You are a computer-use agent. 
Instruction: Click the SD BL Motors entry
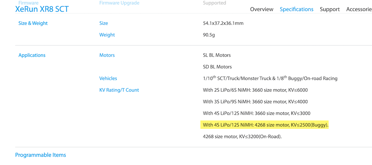point(217,67)
